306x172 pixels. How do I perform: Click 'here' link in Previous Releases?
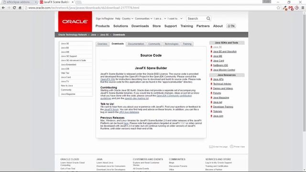pyautogui.click(x=126, y=123)
